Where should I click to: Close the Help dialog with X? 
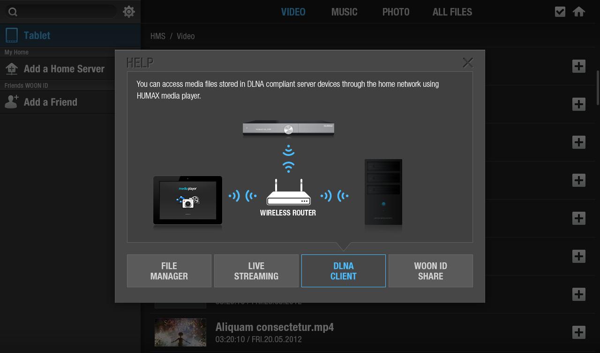(x=468, y=62)
